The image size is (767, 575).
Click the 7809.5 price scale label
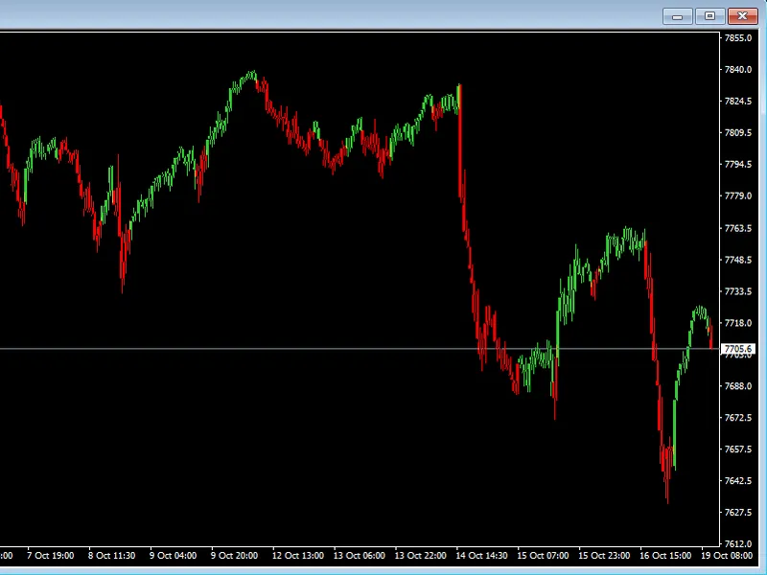[x=737, y=132]
